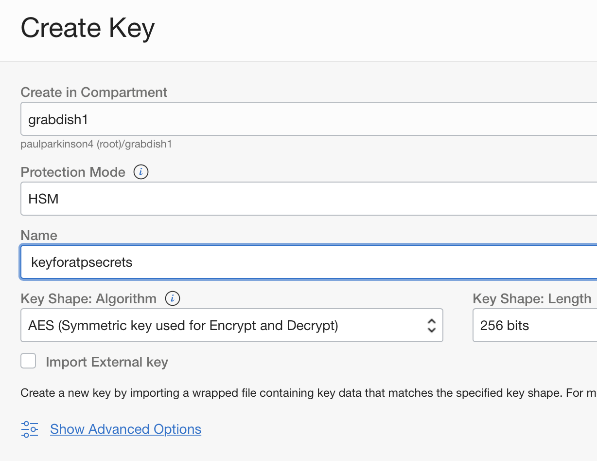Click the Key Shape: Length label

click(x=531, y=298)
